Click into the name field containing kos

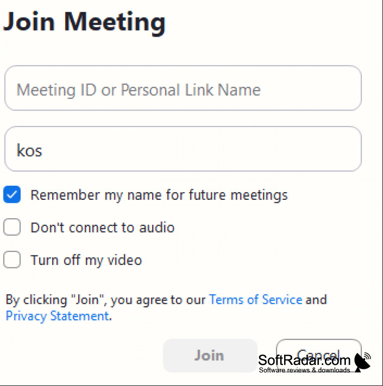point(183,149)
